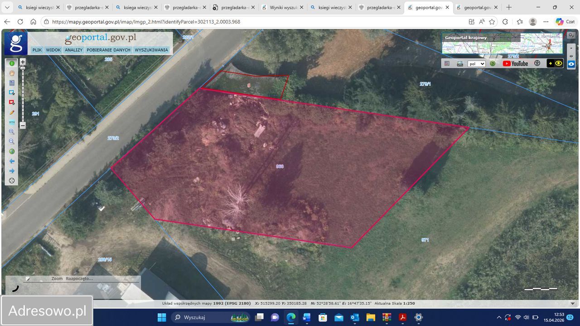The width and height of the screenshot is (580, 326).
Task: Activate the info identify tool
Action: 12,63
